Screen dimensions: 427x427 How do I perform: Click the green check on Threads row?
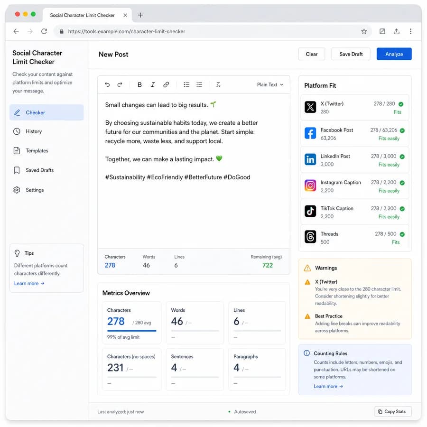click(402, 234)
